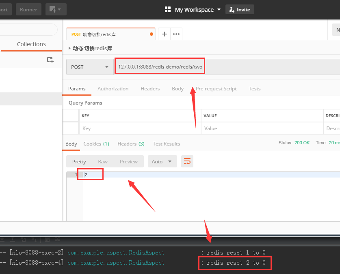Click the com.example.aspect.RedisAspect log entry for exec-4

coord(116,263)
